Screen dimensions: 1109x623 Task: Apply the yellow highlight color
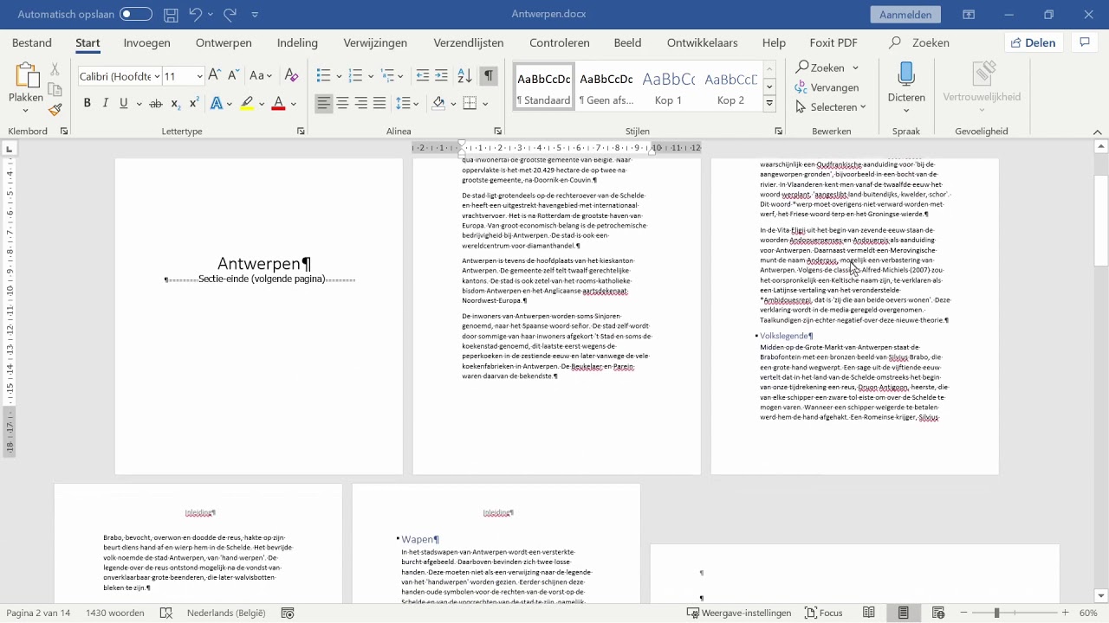pos(247,104)
